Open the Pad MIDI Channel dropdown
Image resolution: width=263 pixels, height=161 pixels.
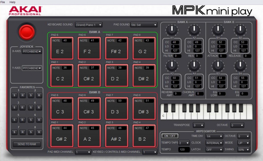[83, 152]
